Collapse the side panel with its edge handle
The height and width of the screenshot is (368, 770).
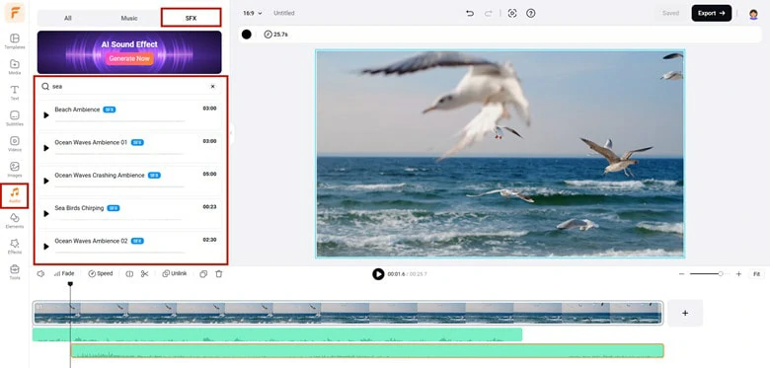pyautogui.click(x=230, y=132)
